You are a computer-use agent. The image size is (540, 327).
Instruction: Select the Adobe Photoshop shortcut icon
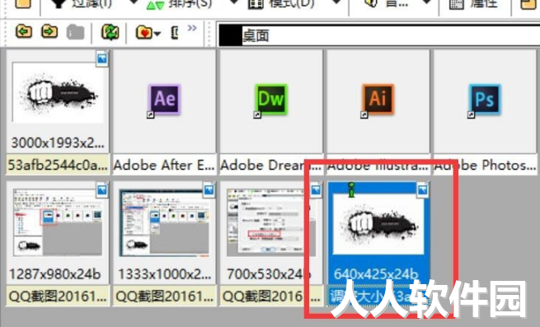click(485, 100)
